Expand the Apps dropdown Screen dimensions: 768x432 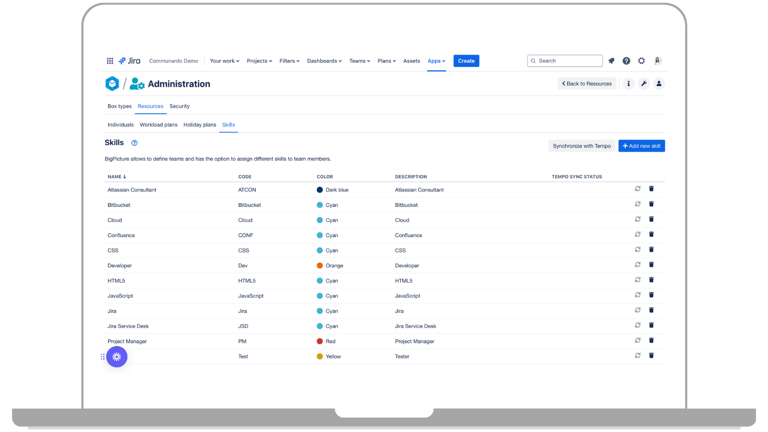tap(436, 61)
